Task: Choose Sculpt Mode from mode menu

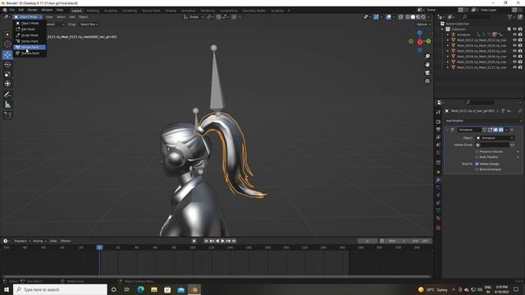Action: pos(30,35)
